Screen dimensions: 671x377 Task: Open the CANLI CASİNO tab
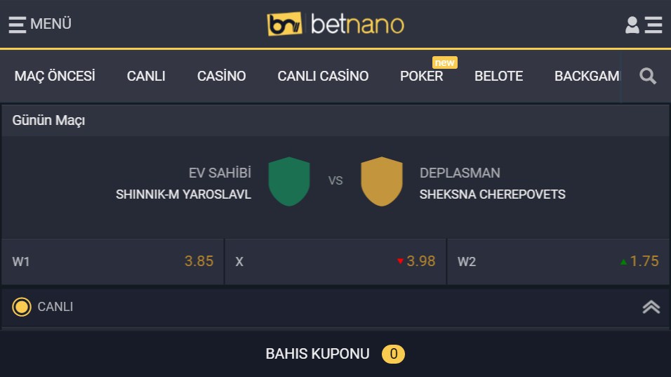point(323,77)
